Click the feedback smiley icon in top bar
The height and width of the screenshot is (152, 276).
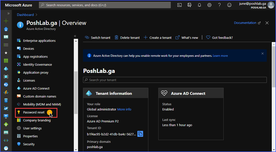[229, 5]
